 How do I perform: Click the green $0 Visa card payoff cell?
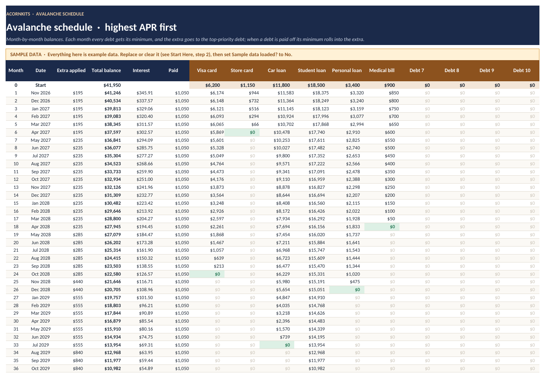coord(207,274)
